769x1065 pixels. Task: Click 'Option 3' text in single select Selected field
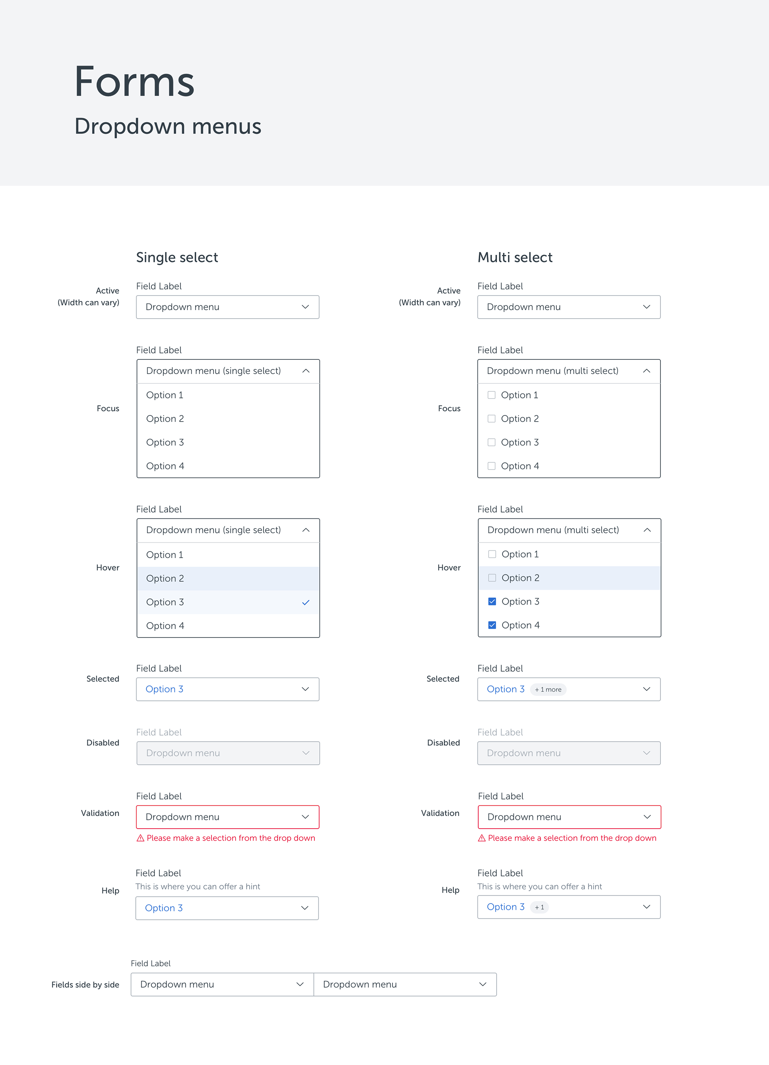[164, 689]
